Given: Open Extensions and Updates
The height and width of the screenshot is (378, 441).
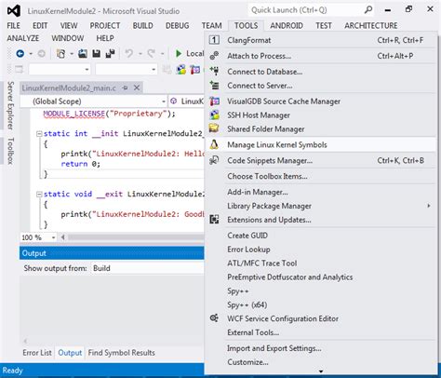Looking at the screenshot, I should click(x=320, y=220).
